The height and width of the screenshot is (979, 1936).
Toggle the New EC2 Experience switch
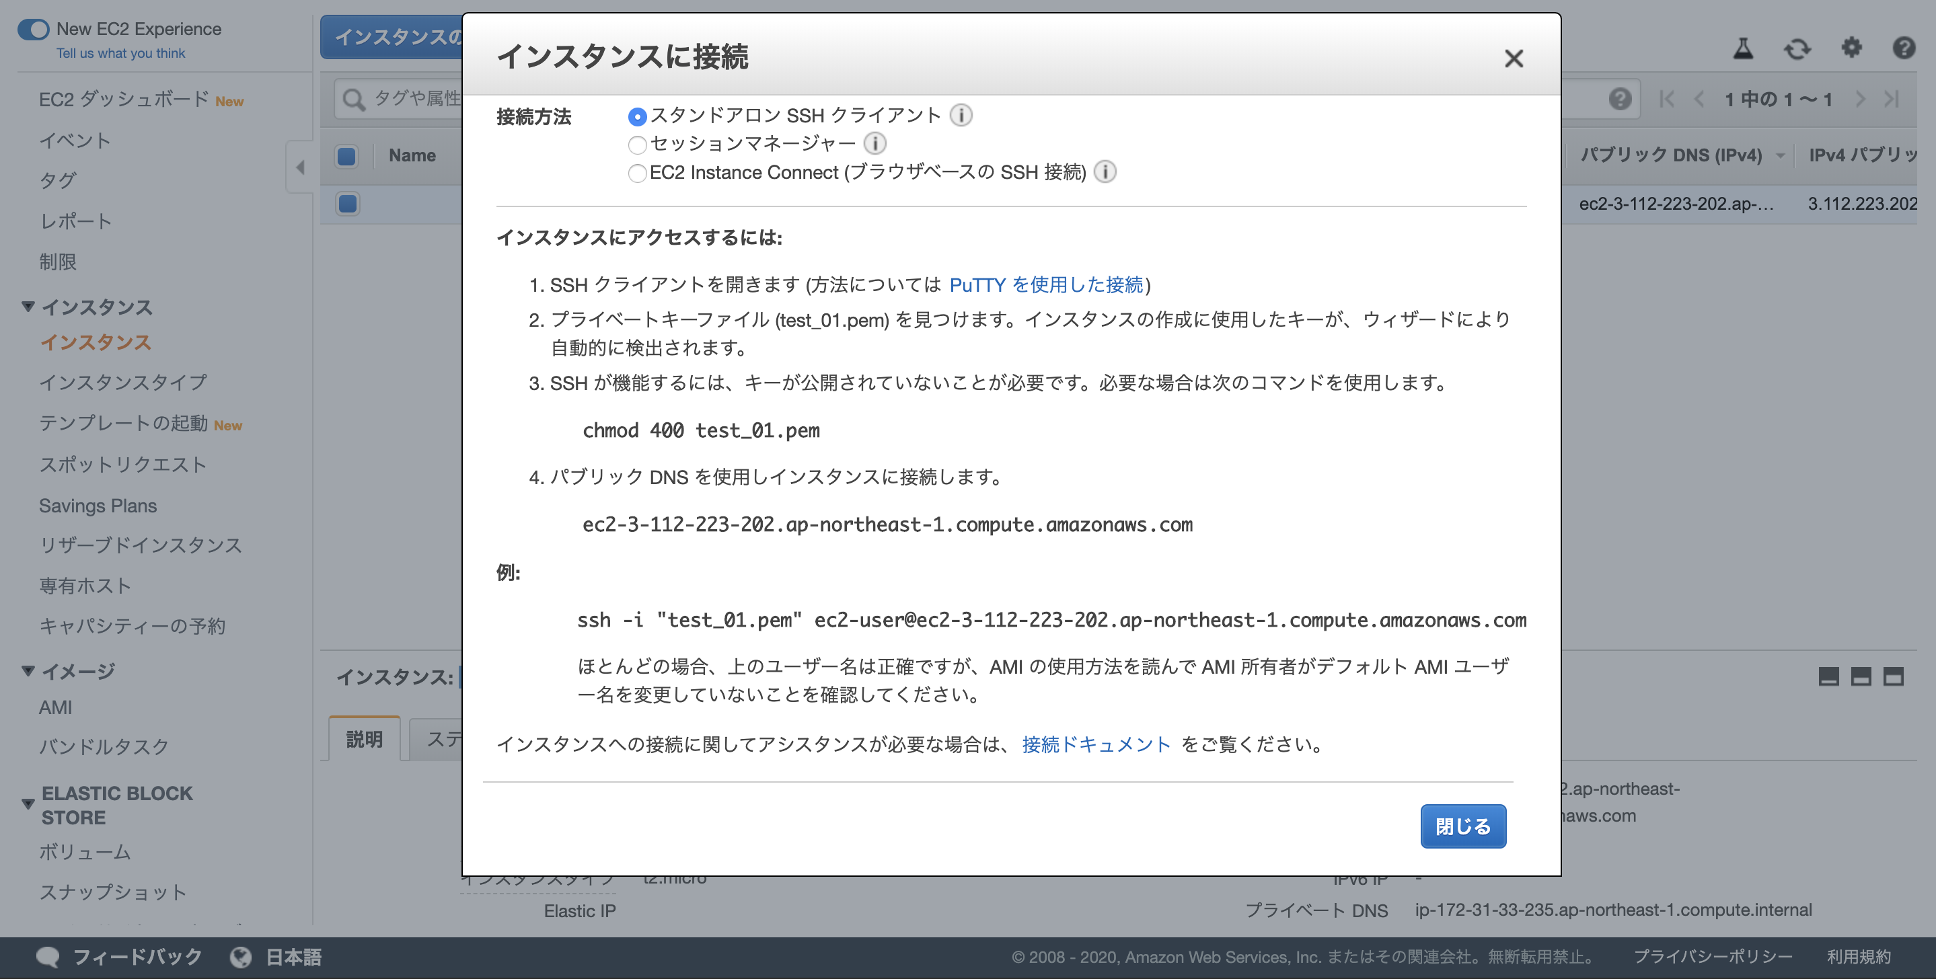(34, 30)
